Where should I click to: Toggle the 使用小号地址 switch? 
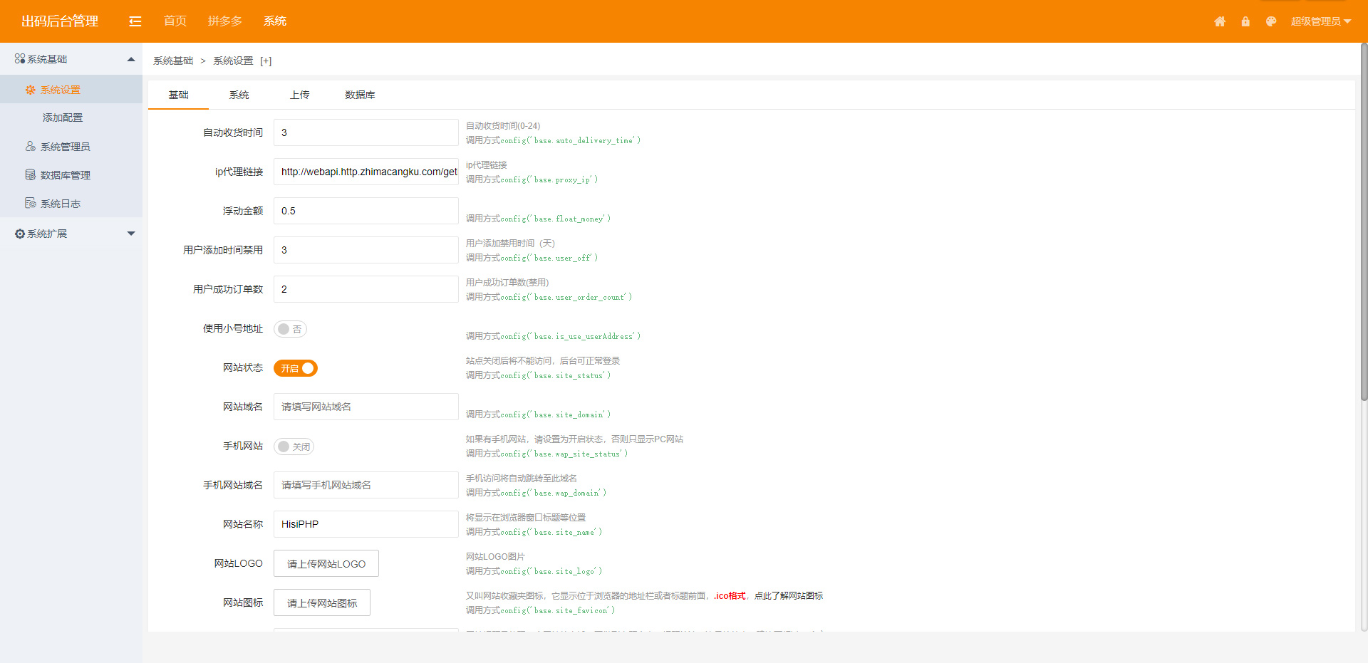pyautogui.click(x=290, y=329)
